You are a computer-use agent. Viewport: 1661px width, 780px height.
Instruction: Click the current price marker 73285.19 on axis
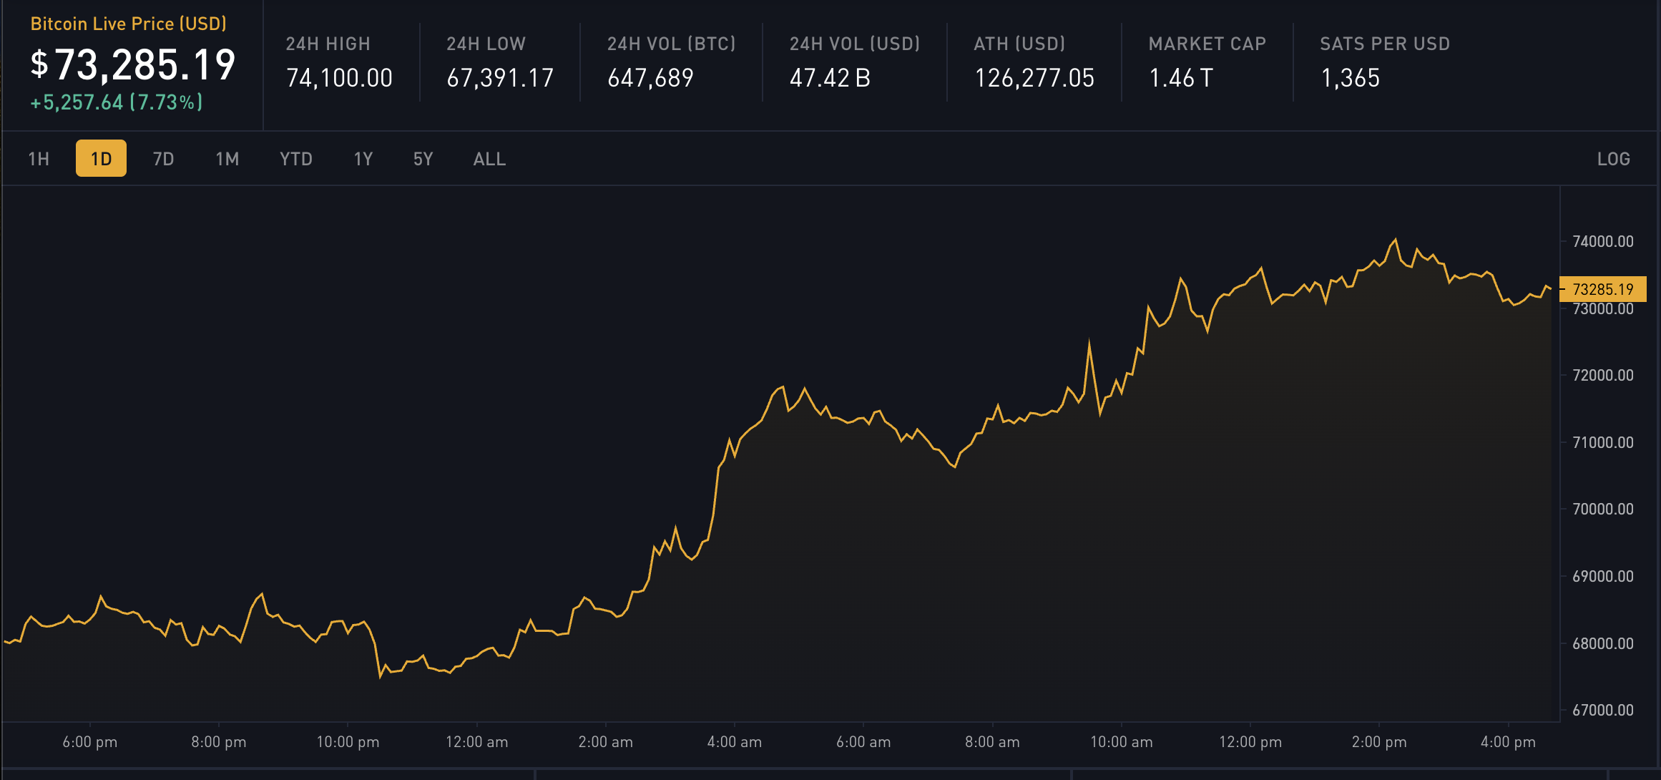click(1602, 289)
